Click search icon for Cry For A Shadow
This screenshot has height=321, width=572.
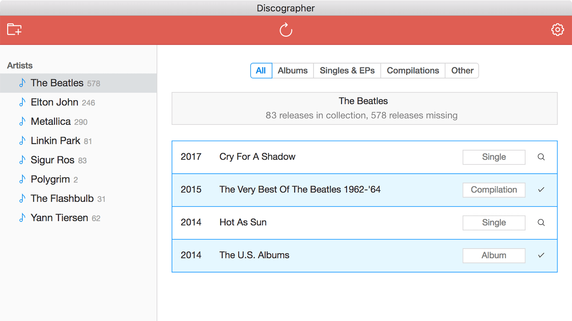coord(541,157)
